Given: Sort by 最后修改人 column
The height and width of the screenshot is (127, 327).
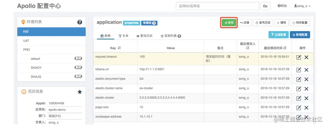Looking at the screenshot, I should [248, 48].
